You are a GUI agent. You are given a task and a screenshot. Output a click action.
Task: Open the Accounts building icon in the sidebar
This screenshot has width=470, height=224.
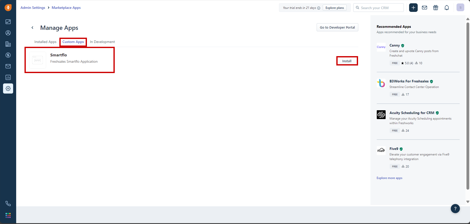(x=8, y=44)
